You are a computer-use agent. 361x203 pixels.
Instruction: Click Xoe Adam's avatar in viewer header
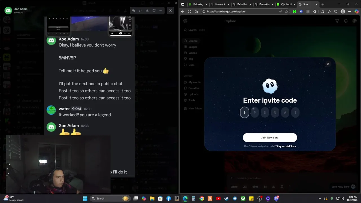click(8, 11)
